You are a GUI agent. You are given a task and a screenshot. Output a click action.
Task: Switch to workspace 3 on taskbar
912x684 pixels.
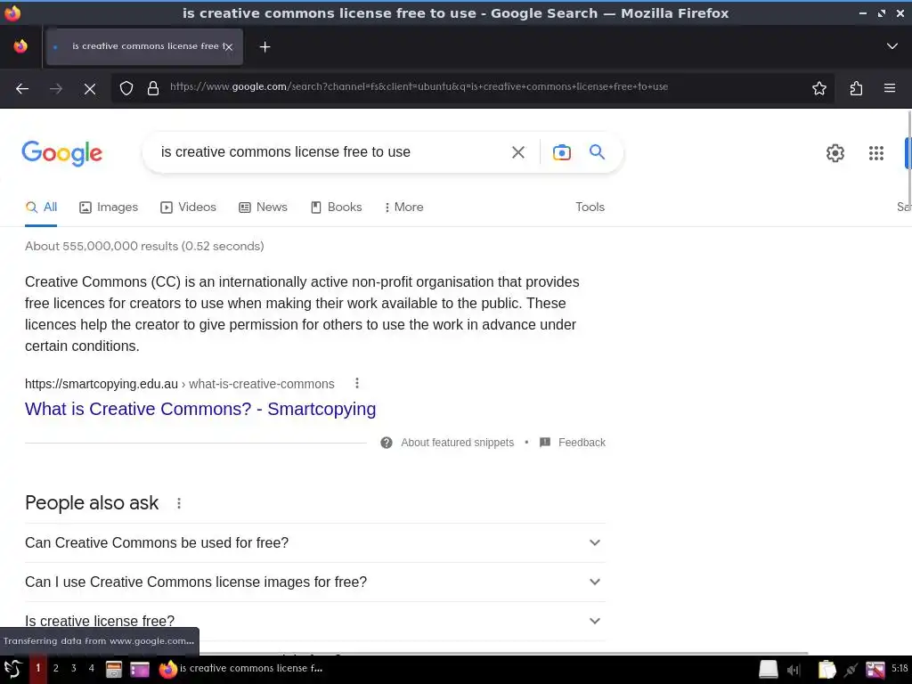pos(73,668)
